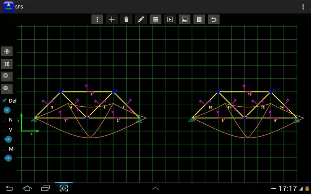Image resolution: width=311 pixels, height=194 pixels.
Task: Select member 6 diagonal label
Action: tap(104, 108)
